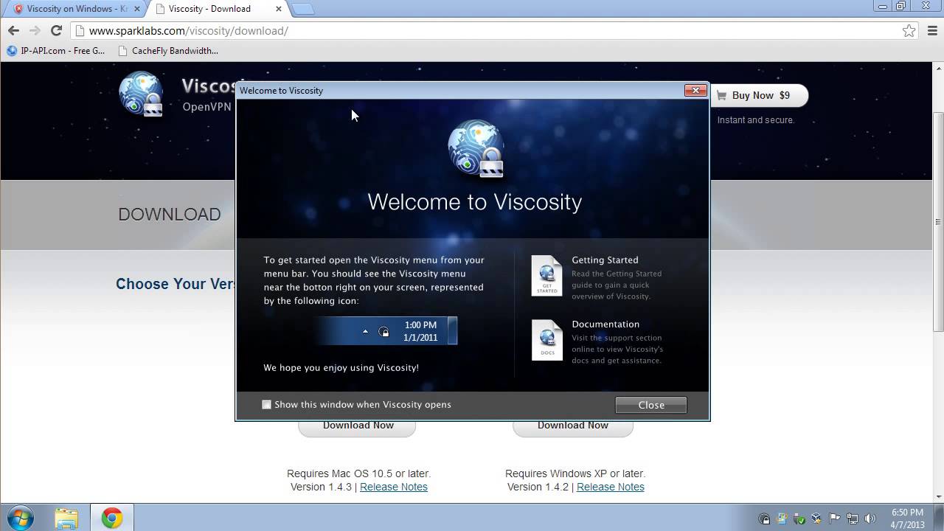Click the scrollbar down arrow

tap(938, 497)
